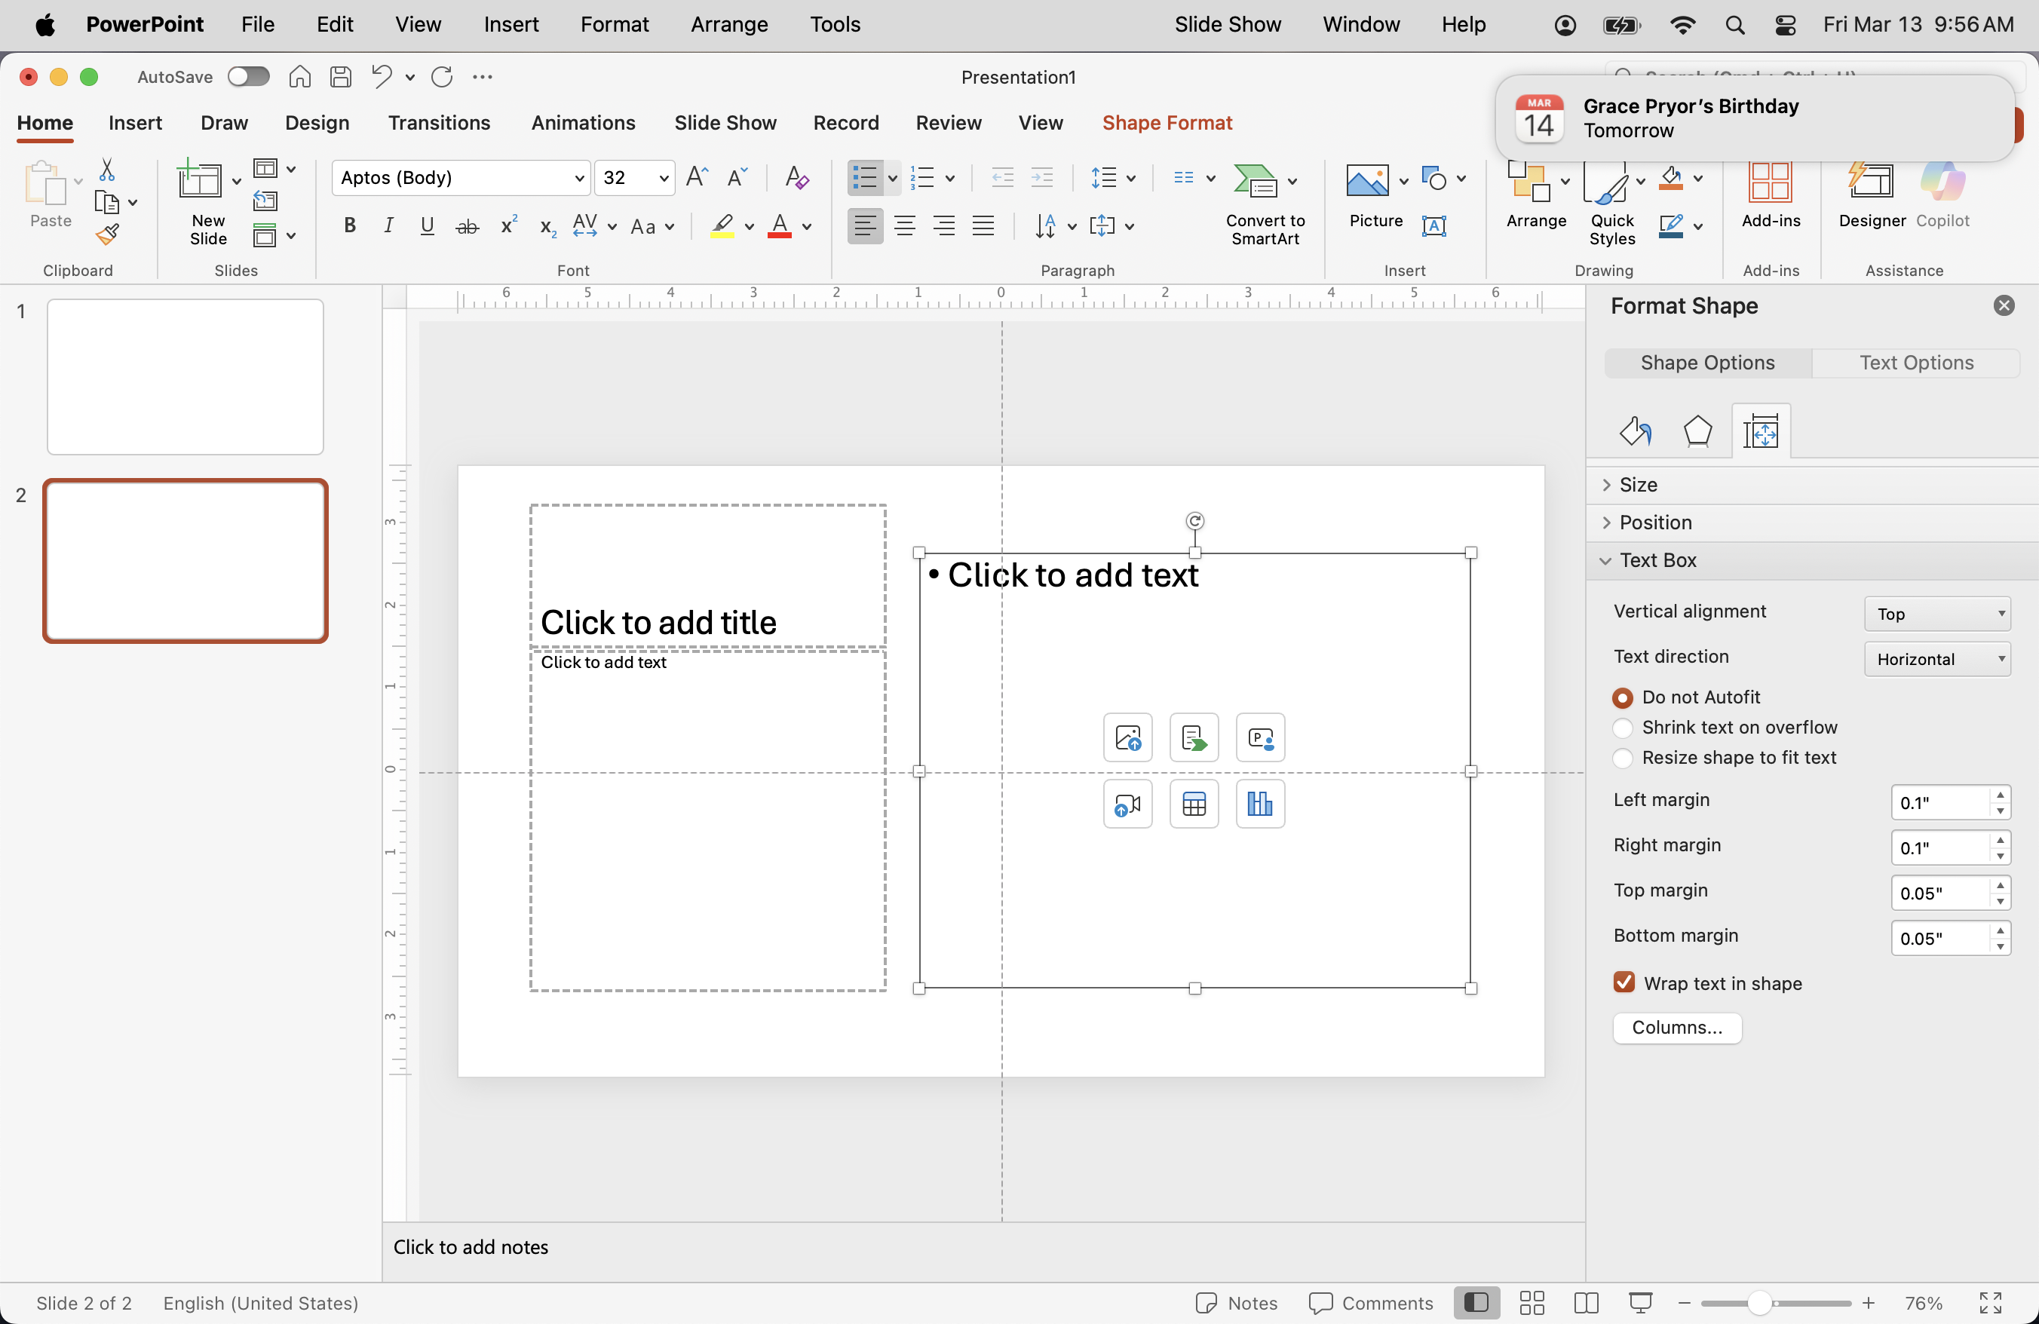This screenshot has width=2039, height=1324.
Task: Click the zoom slider handle
Action: tap(1758, 1303)
